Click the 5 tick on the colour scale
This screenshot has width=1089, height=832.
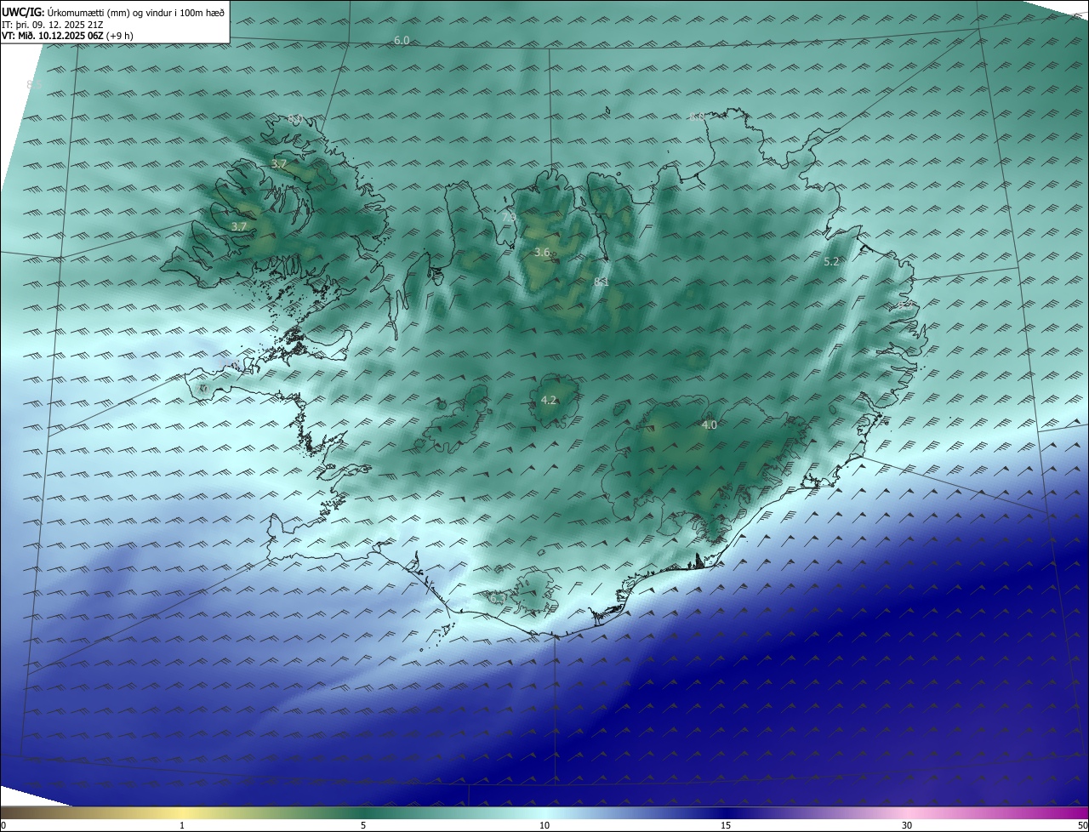tap(363, 825)
